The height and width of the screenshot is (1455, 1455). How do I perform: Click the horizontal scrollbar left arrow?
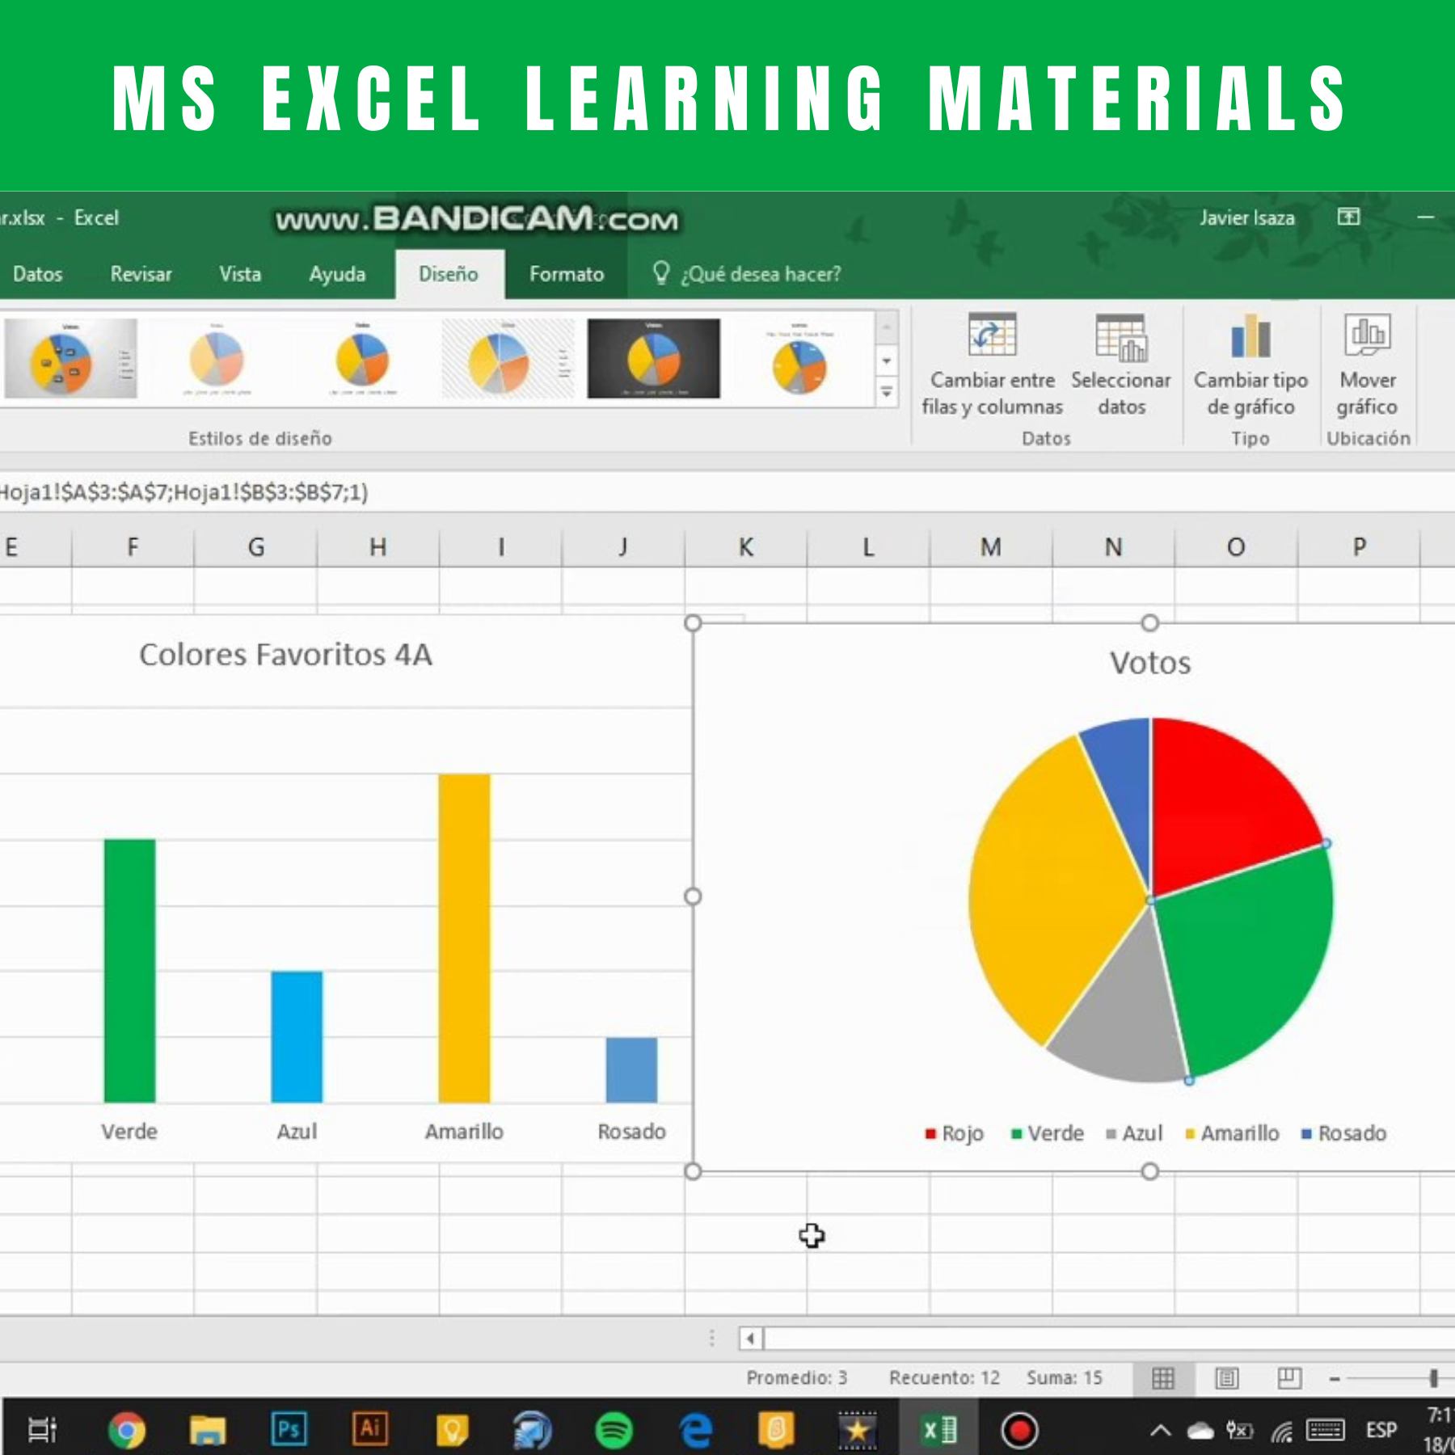coord(750,1339)
